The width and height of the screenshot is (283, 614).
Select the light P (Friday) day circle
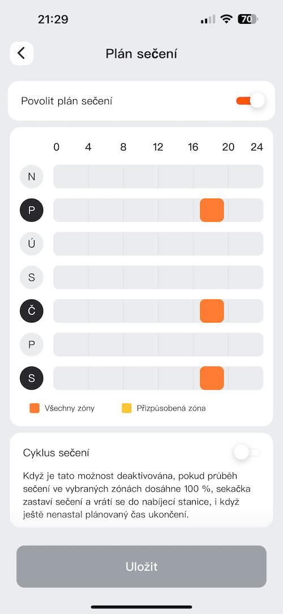click(x=32, y=344)
